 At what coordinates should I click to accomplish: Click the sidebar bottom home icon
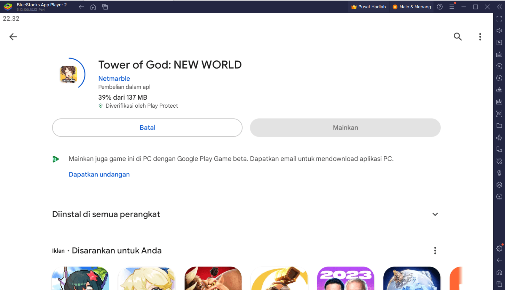pyautogui.click(x=499, y=272)
